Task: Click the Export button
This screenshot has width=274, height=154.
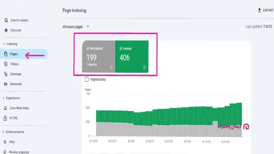Action: point(265,10)
